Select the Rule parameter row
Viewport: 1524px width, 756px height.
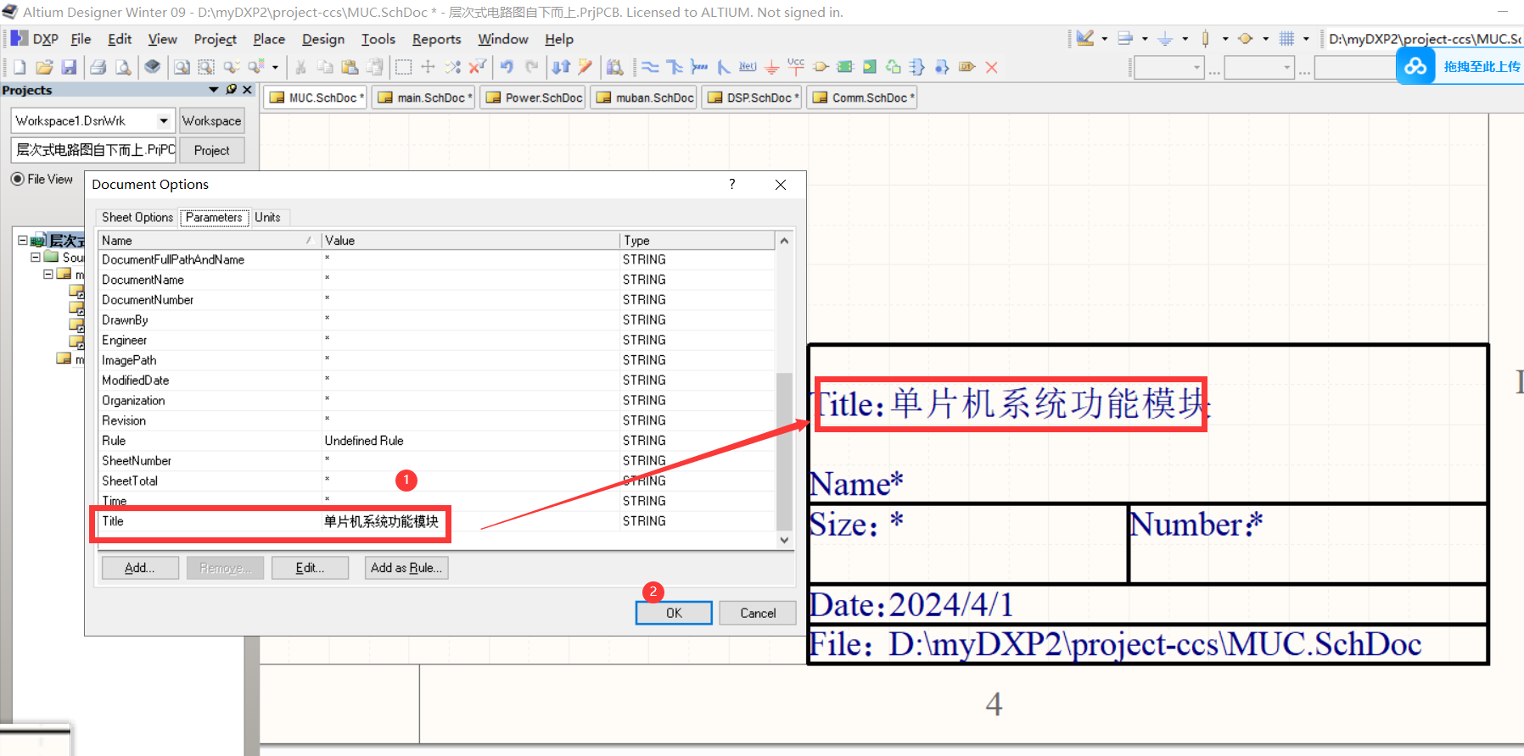[x=436, y=441]
